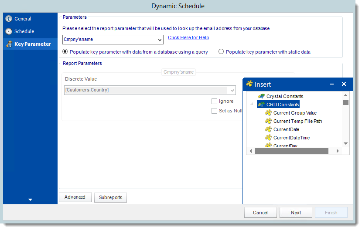
Task: Select Current Group Value constant
Action: 295,113
